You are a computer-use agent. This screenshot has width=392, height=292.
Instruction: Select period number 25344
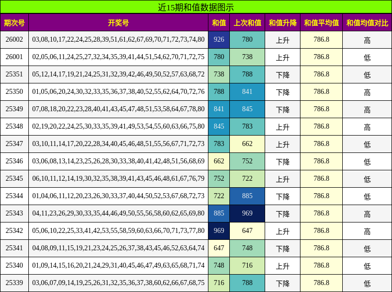14,196
